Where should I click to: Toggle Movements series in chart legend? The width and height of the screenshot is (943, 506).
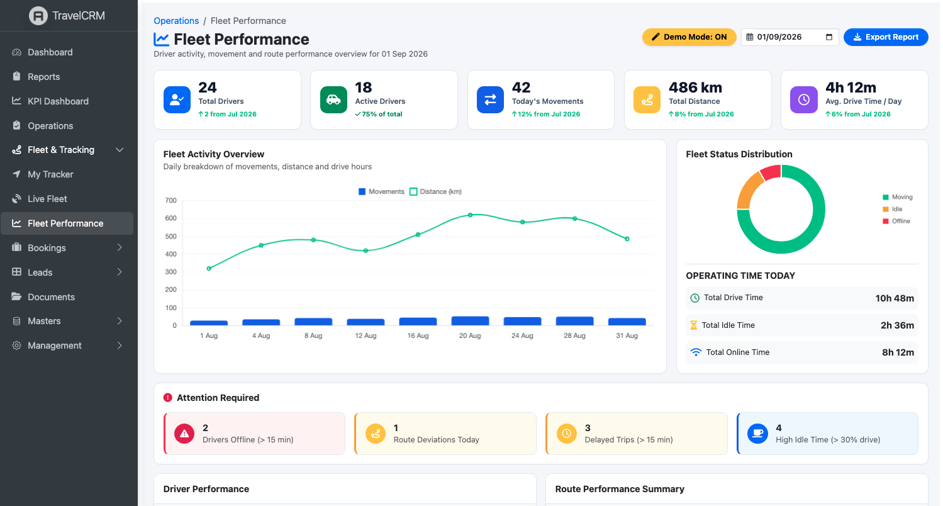pos(381,191)
